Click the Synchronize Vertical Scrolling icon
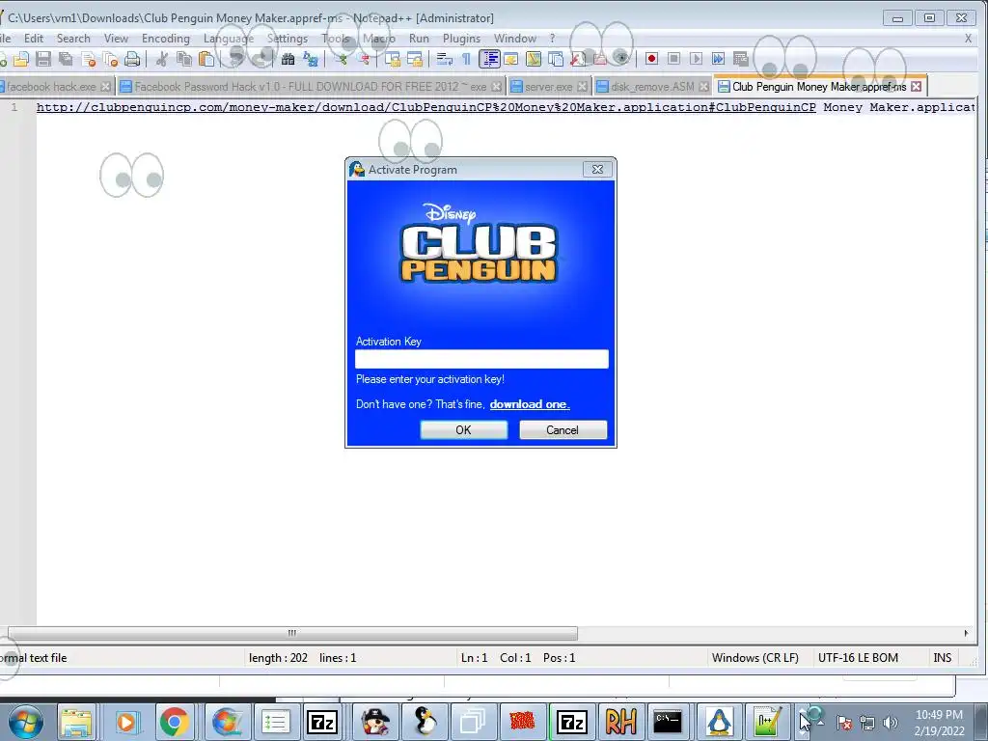988x741 pixels. [392, 59]
